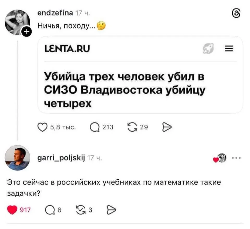This screenshot has width=250, height=229.
Task: Share endzefina's post via send icon
Action: (x=166, y=127)
